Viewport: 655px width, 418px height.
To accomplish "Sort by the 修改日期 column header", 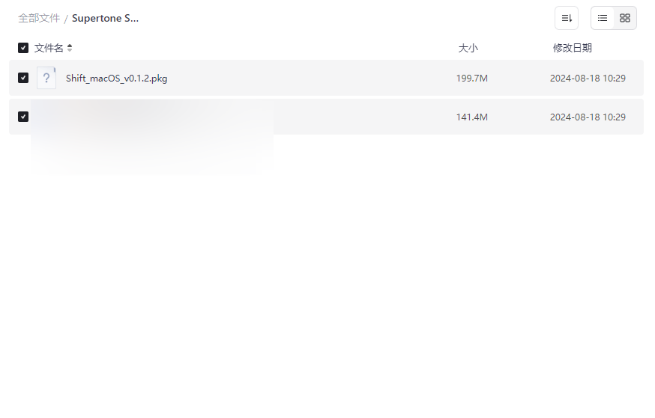I will [x=573, y=48].
